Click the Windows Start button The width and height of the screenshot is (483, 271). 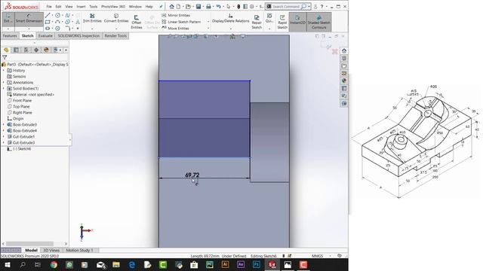[7, 264]
